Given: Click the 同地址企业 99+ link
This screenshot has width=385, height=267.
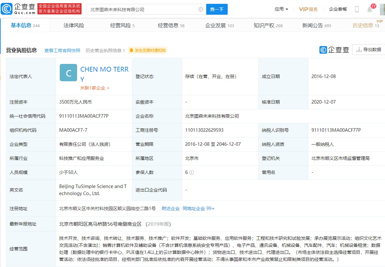Looking at the screenshot, I should [199, 208].
